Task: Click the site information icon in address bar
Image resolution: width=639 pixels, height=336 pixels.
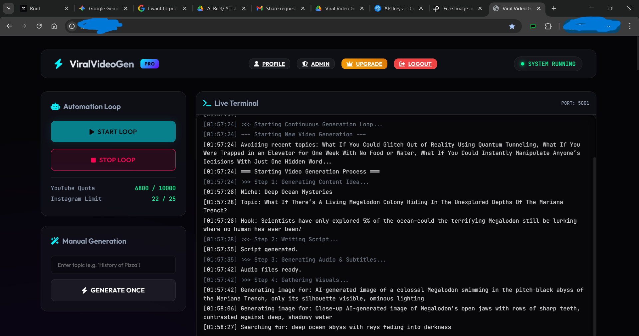Action: tap(72, 26)
